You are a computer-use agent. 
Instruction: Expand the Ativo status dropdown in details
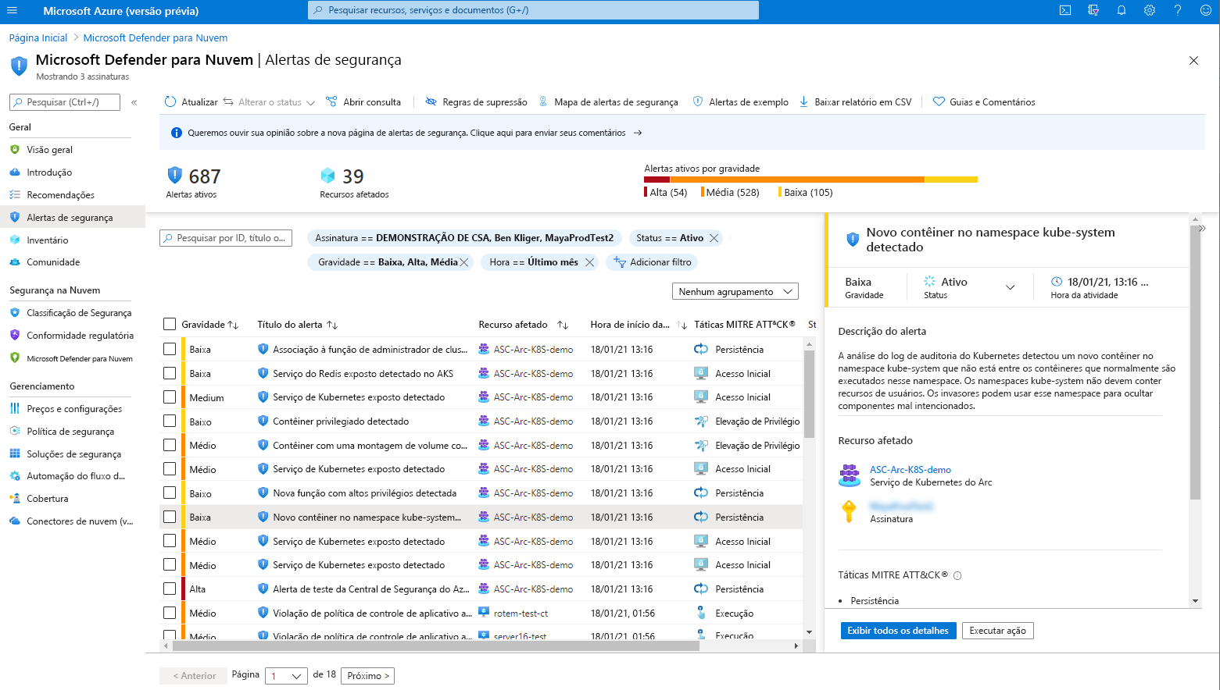coord(1010,287)
